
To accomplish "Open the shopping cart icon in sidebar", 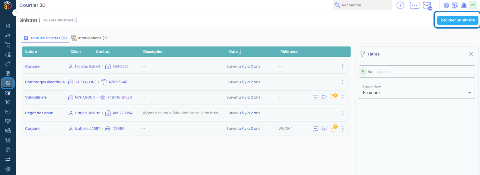I will [x=8, y=45].
